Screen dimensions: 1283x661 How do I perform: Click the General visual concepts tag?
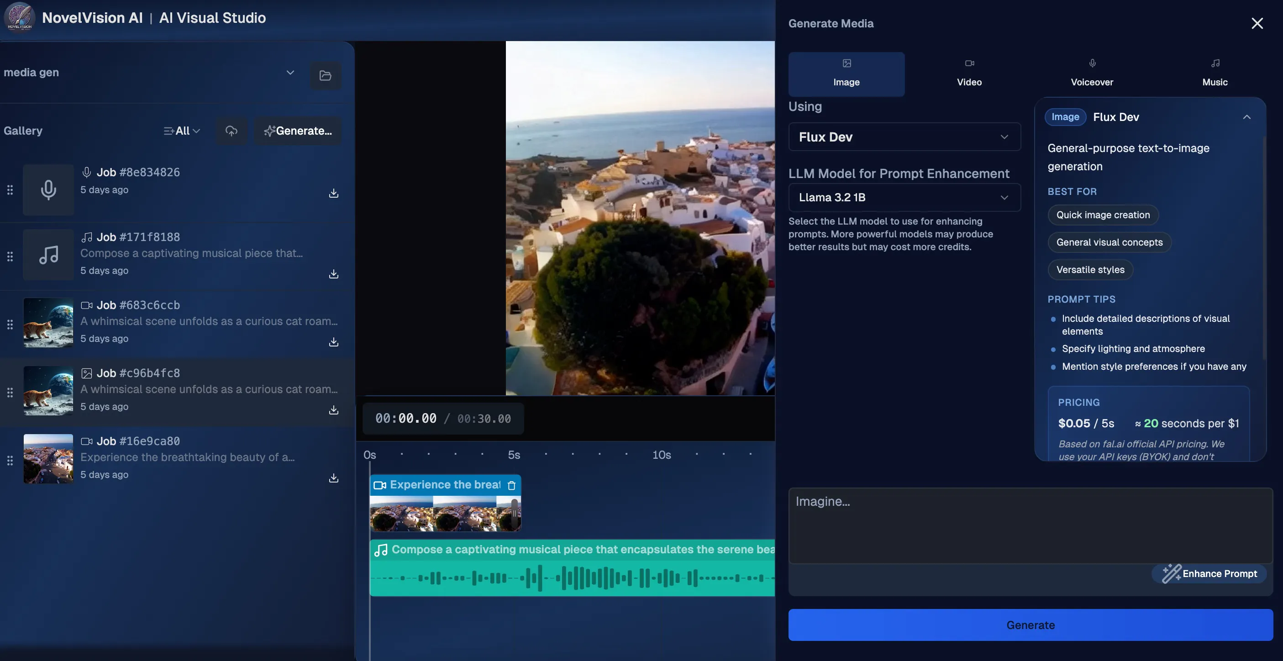1109,242
